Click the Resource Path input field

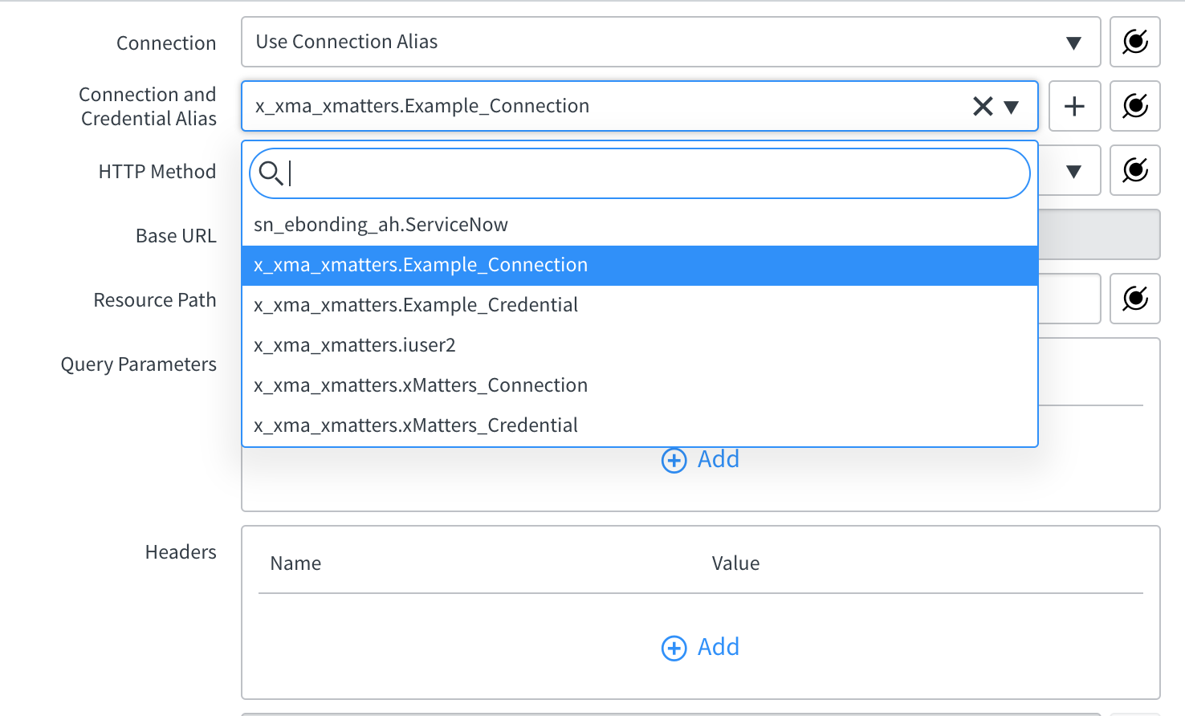pos(1069,299)
